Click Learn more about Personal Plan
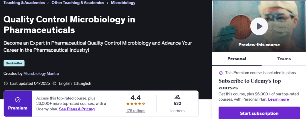Viewport: 306px width, 119px height. click(279, 99)
